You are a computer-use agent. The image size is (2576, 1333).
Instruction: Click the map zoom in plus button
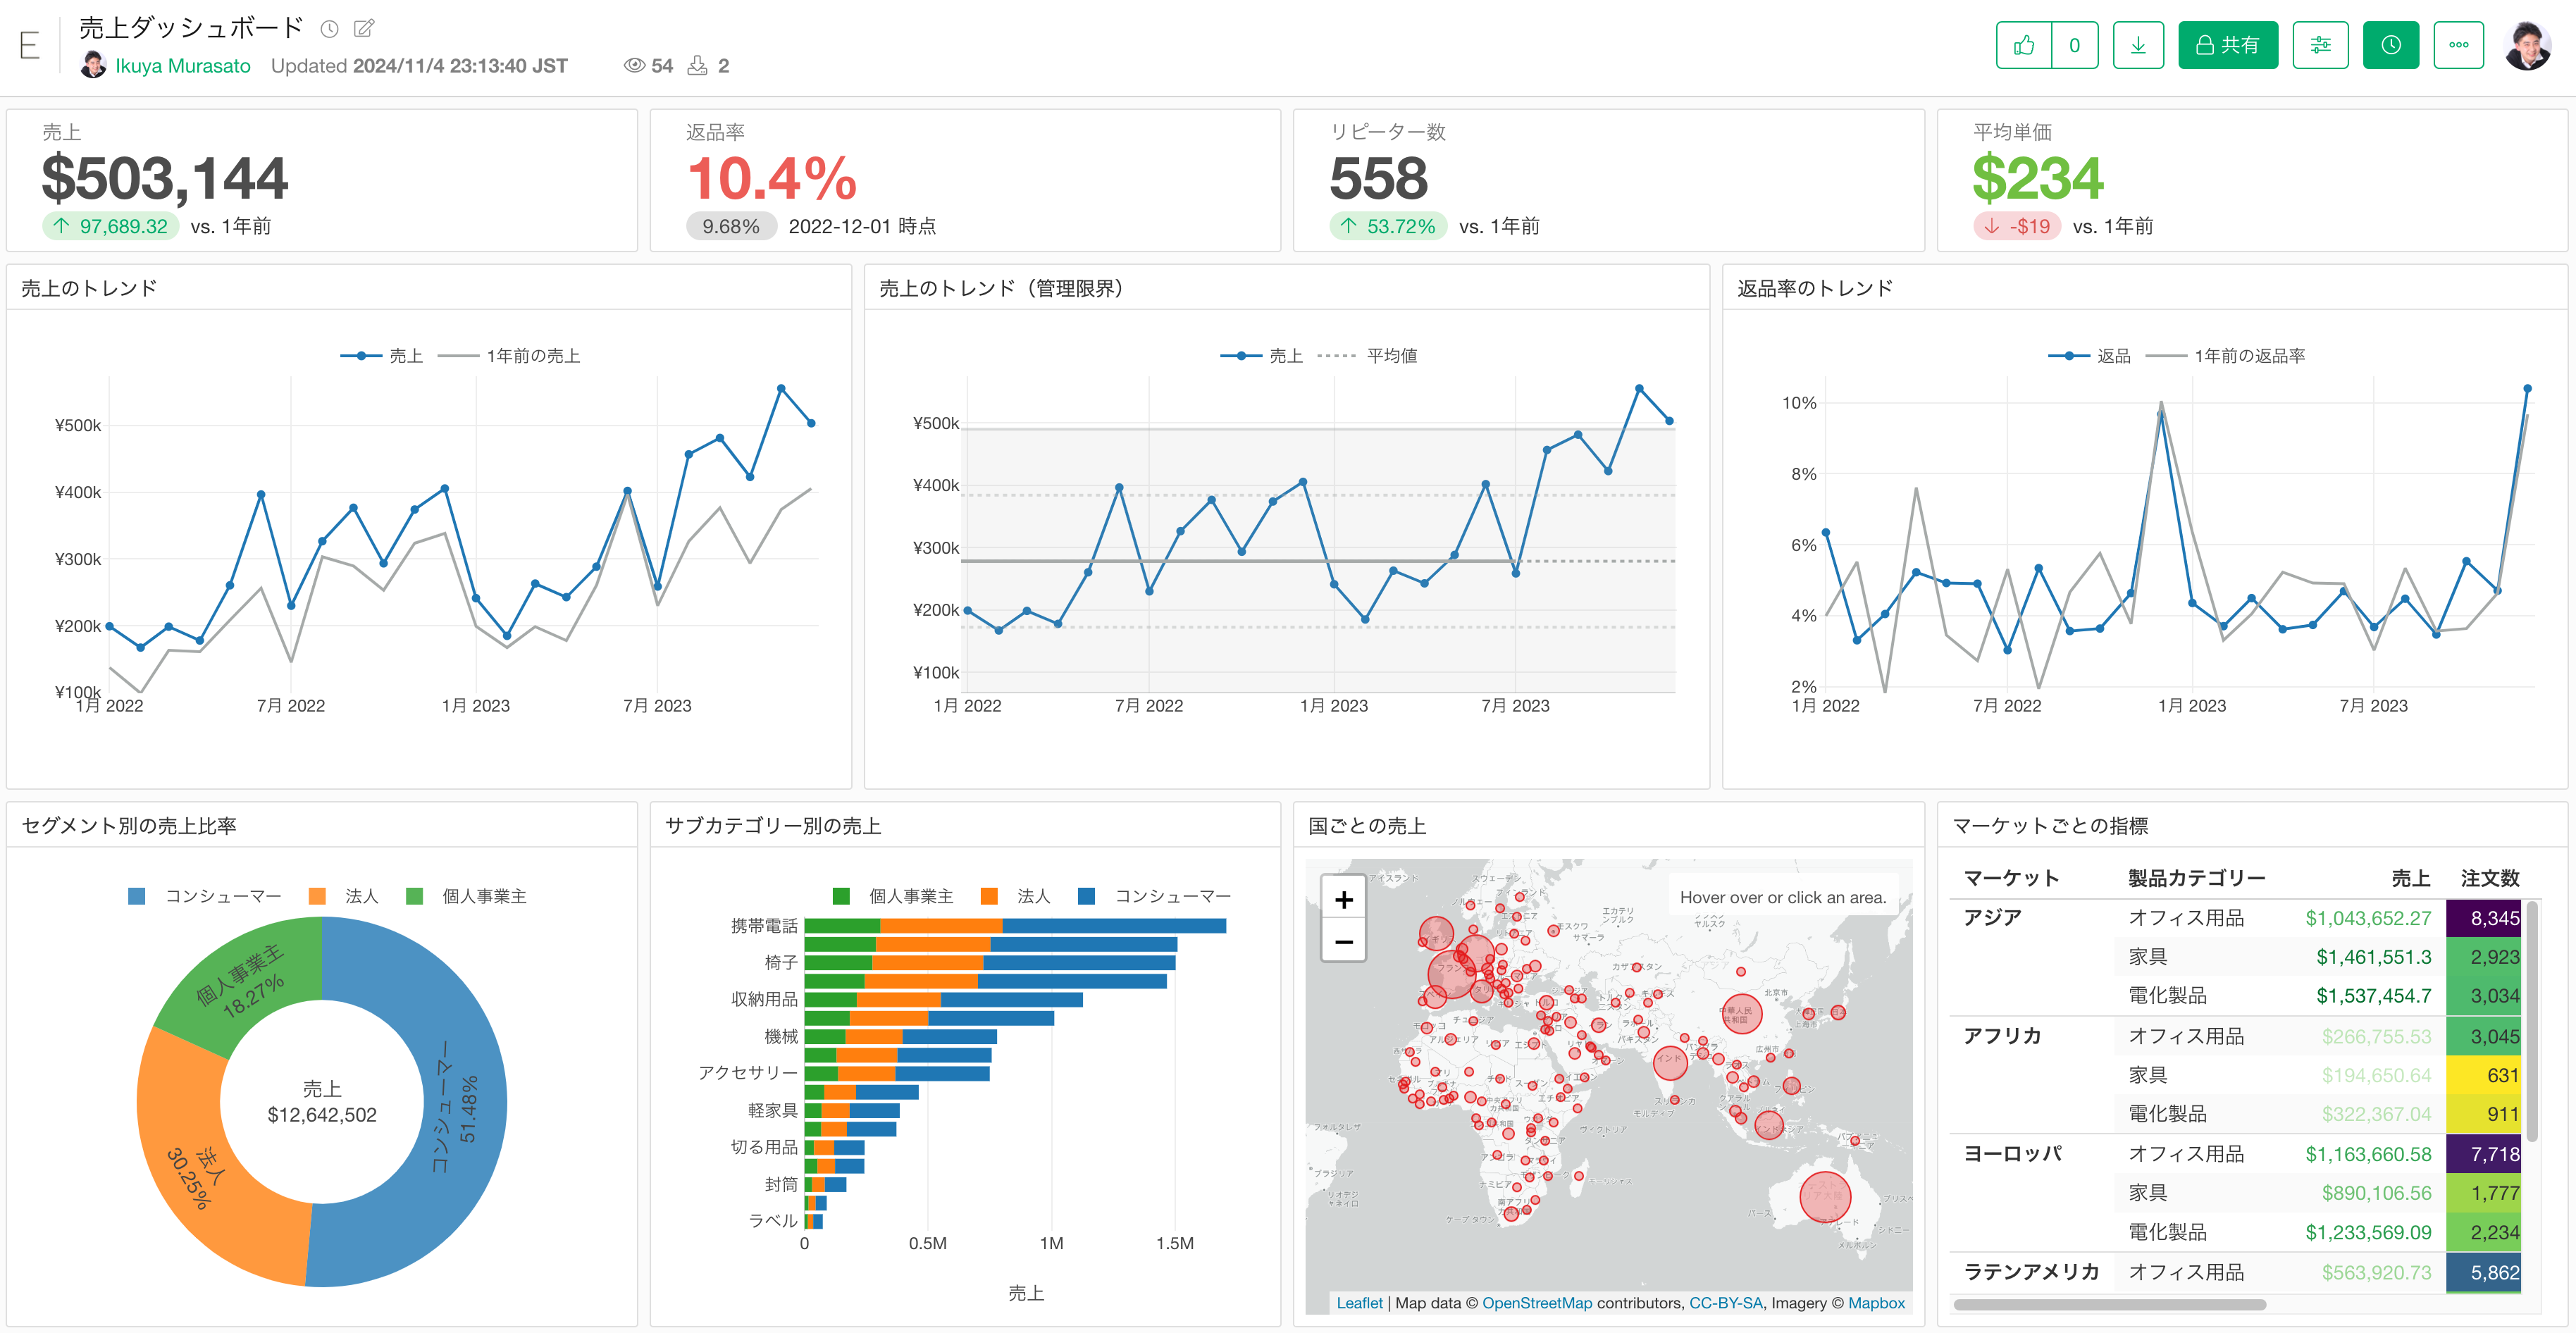click(1343, 899)
